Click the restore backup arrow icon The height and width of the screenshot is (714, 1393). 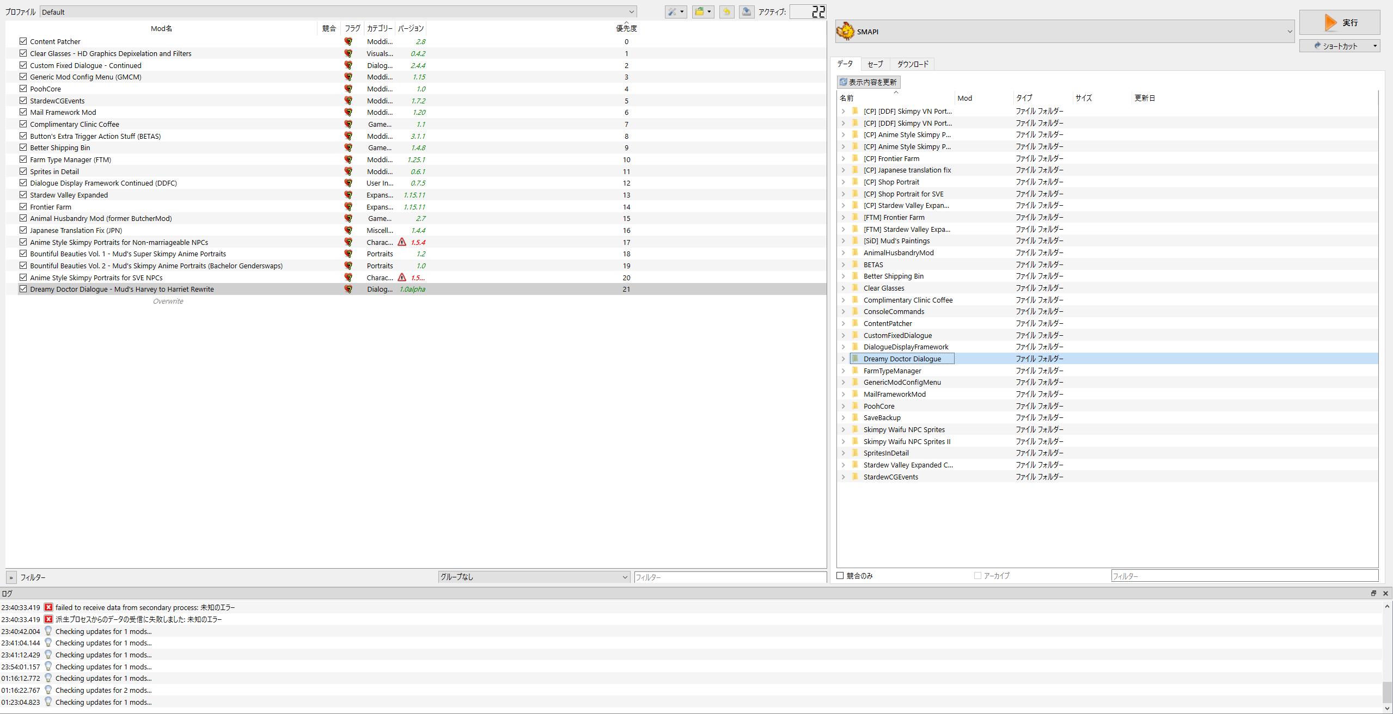click(x=726, y=11)
